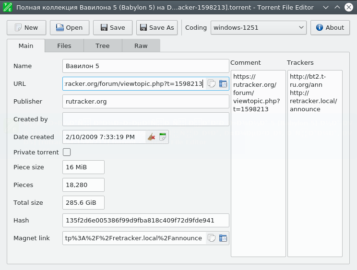Click inside the Comment text area
The width and height of the screenshot is (357, 270).
pyautogui.click(x=258, y=164)
